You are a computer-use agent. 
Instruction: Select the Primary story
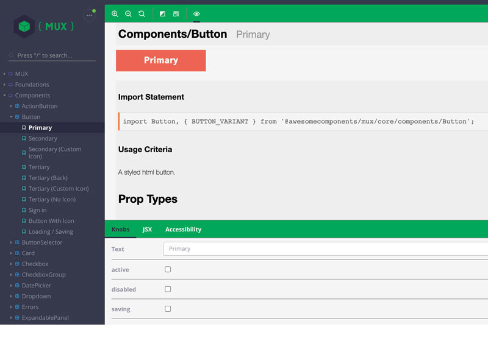40,128
